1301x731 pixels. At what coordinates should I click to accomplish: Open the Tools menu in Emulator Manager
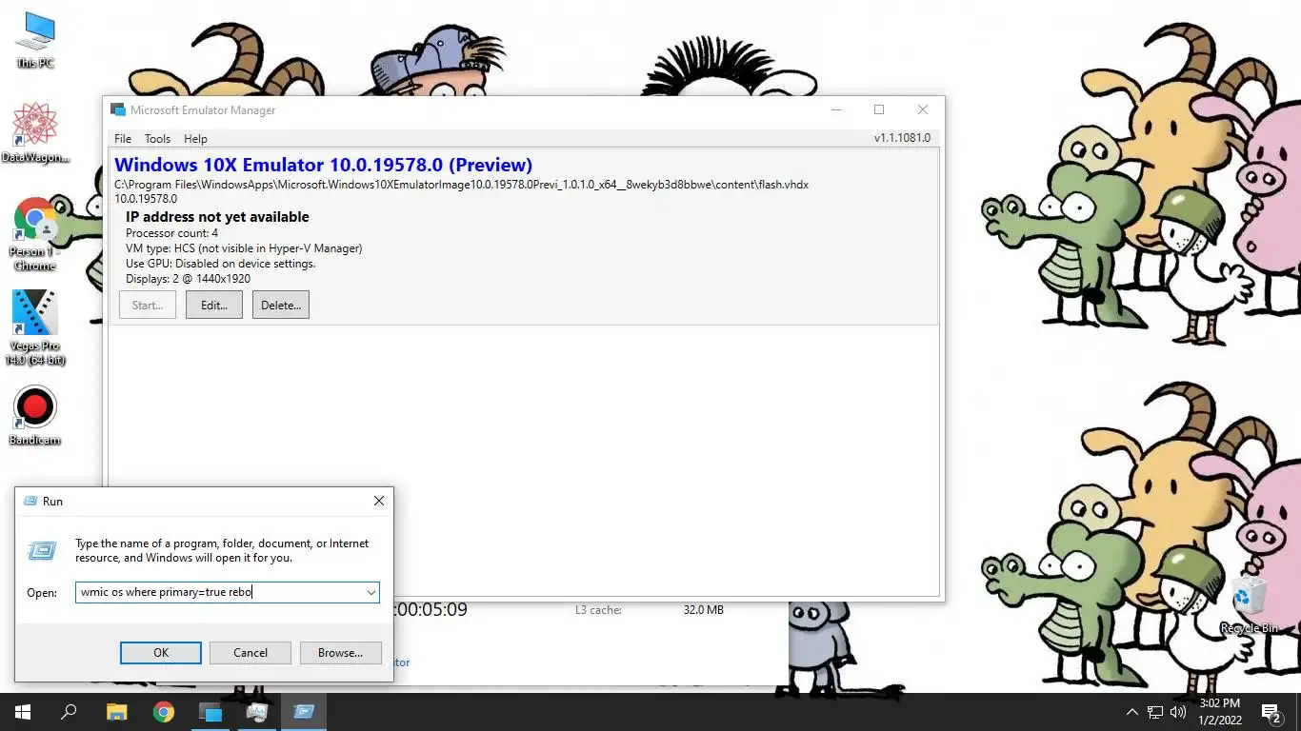pos(157,139)
